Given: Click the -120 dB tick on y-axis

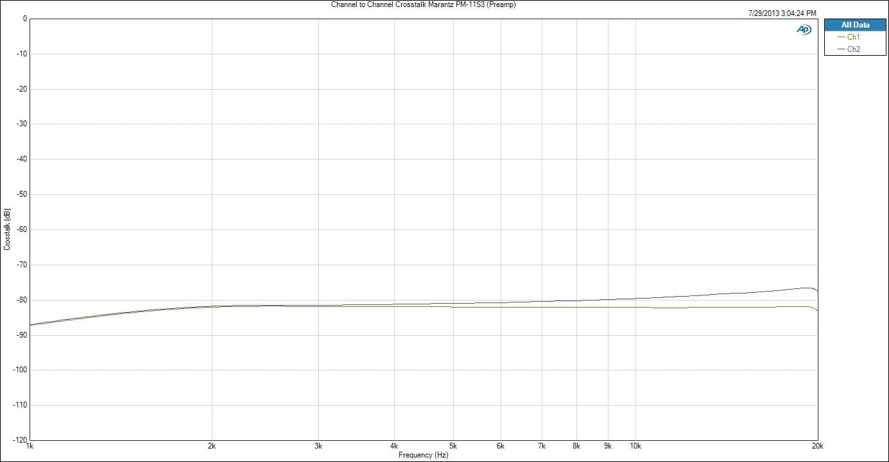Looking at the screenshot, I should (x=19, y=440).
